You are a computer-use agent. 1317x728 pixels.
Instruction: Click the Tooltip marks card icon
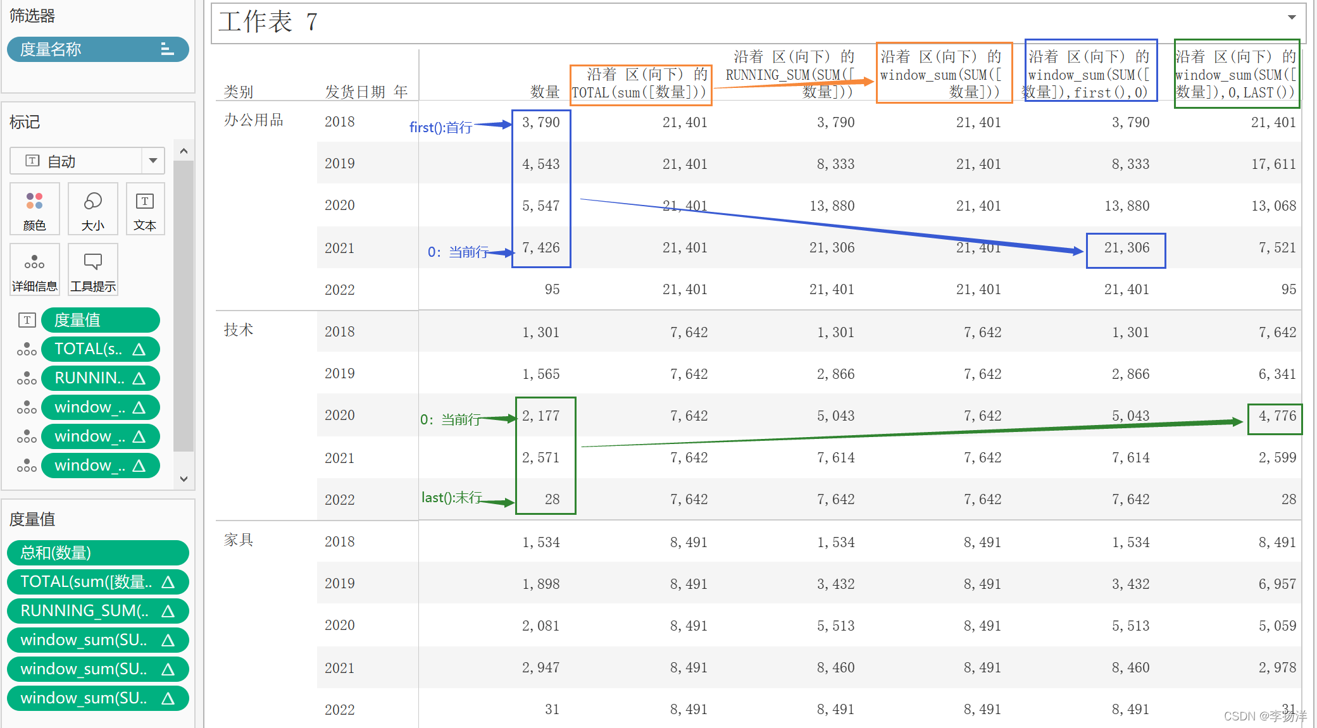[92, 262]
